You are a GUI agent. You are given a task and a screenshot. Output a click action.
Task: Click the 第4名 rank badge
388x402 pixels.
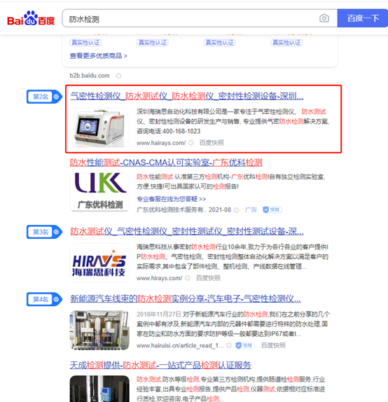click(x=44, y=299)
